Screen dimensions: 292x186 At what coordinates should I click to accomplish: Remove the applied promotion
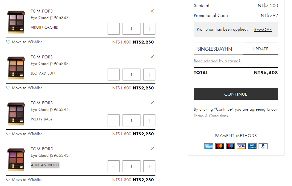coord(263,30)
